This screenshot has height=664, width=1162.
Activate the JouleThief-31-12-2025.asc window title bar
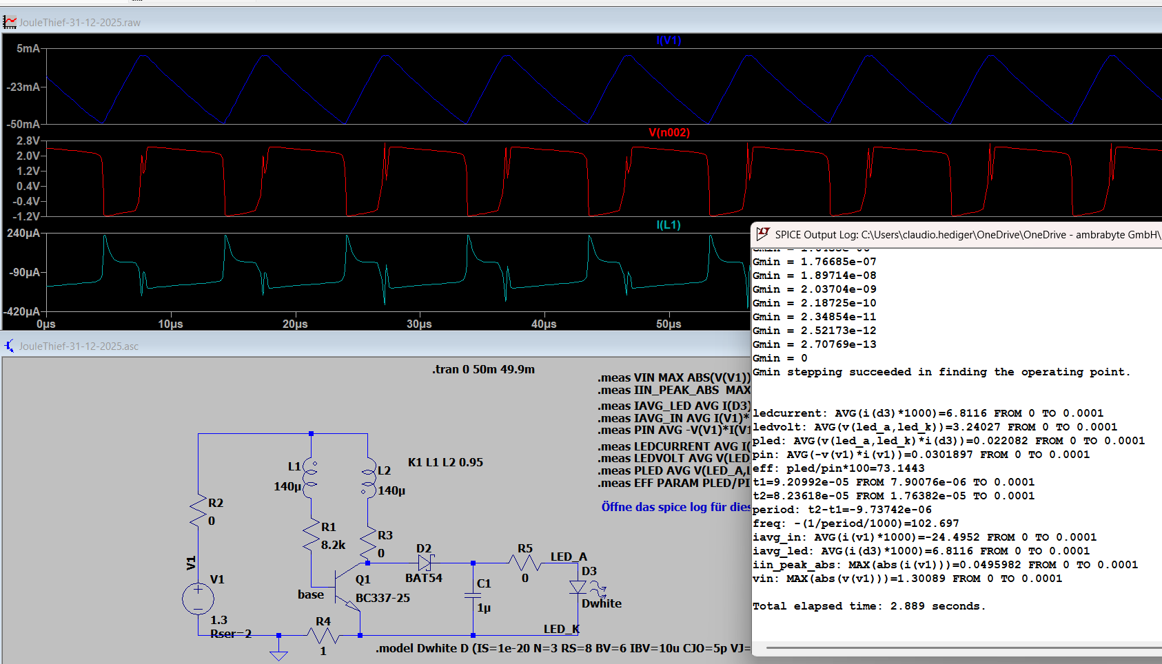345,346
